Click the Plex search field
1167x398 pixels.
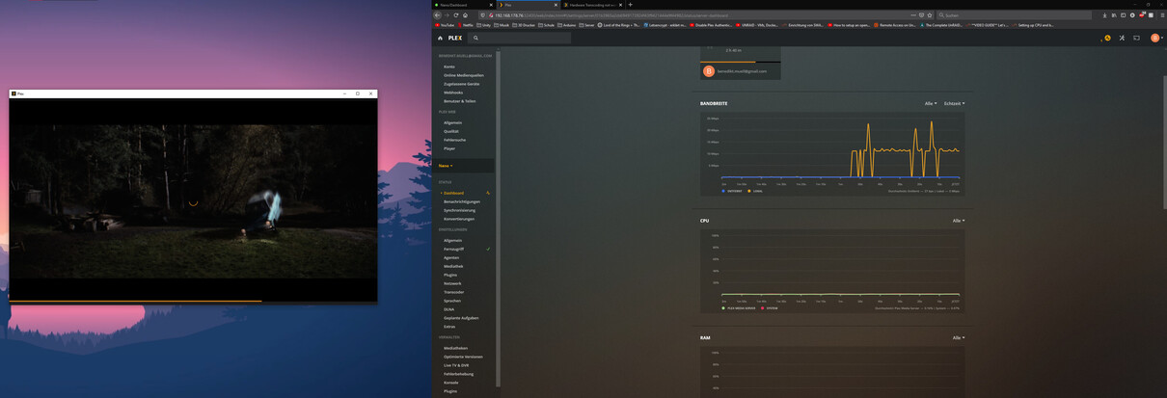[520, 38]
